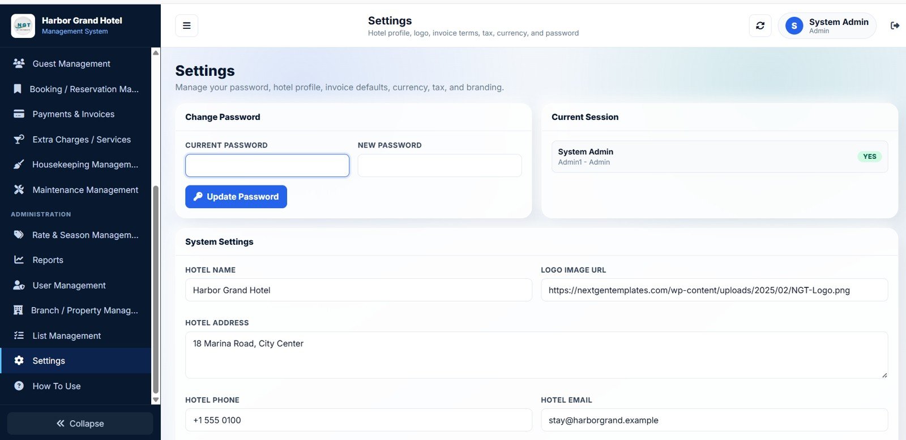
Task: Toggle the hamburger menu button
Action: [x=186, y=25]
